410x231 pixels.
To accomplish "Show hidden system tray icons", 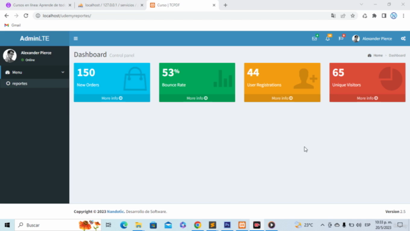I will [x=322, y=225].
